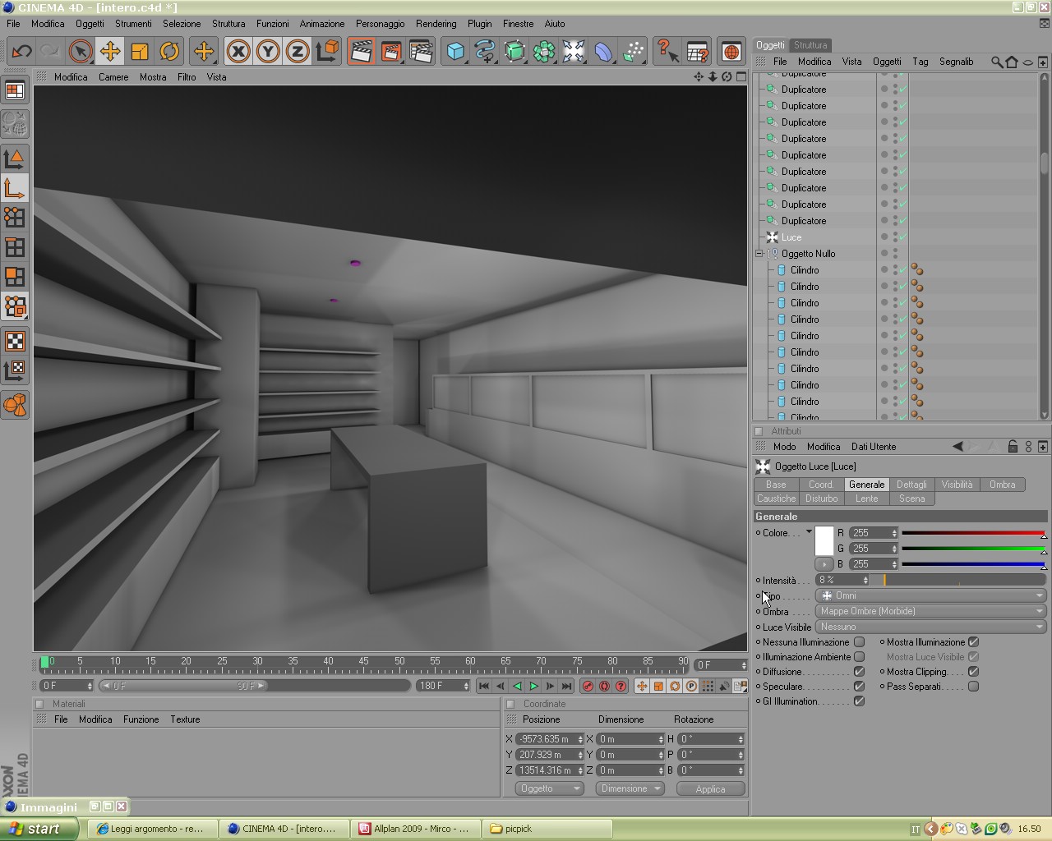
Task: Toggle the Diffusione checkbox
Action: (x=859, y=672)
